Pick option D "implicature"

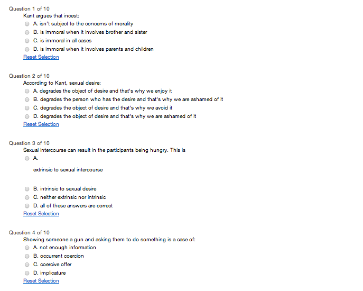point(27,273)
